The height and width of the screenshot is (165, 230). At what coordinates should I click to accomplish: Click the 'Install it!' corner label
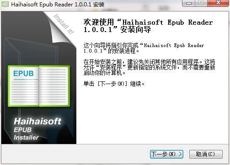tap(64, 24)
